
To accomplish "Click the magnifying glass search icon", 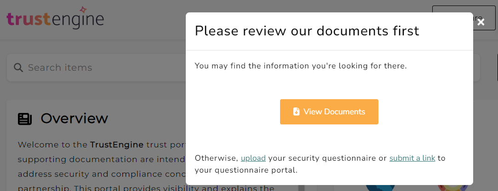I will tap(18, 67).
